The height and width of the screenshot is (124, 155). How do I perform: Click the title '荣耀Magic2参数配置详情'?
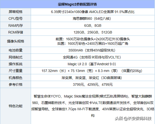click(77, 4)
